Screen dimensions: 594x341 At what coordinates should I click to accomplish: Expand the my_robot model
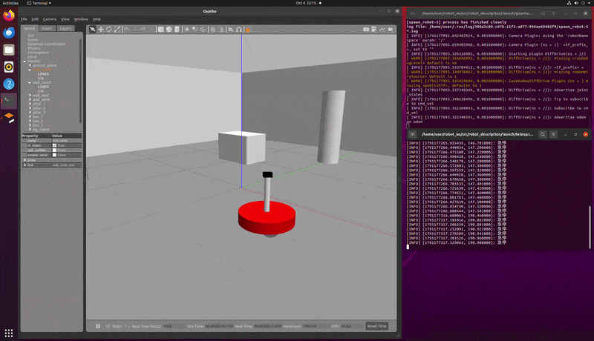pos(30,130)
